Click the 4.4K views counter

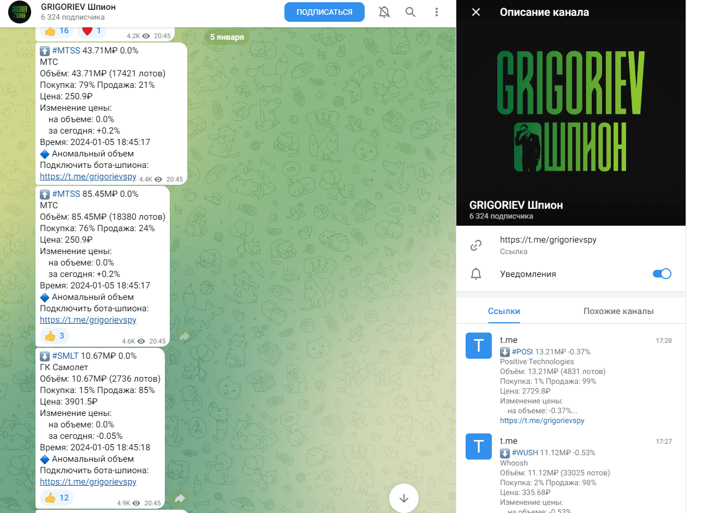(151, 179)
